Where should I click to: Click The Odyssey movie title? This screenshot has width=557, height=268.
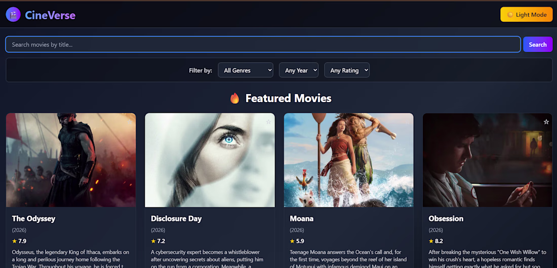coord(34,218)
